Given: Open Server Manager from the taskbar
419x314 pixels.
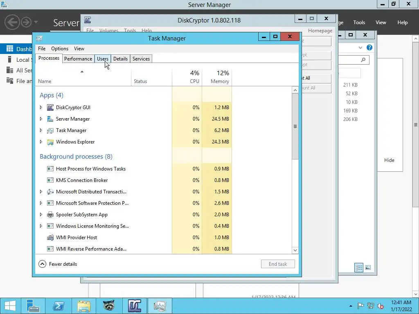Looking at the screenshot, I should (33, 306).
